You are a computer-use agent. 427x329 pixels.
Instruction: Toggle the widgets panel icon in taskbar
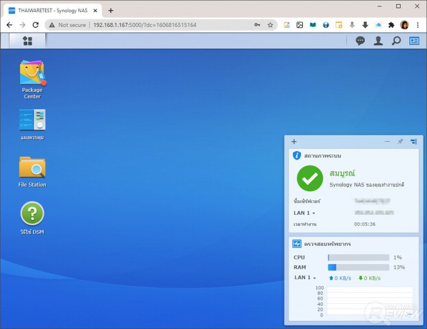414,41
